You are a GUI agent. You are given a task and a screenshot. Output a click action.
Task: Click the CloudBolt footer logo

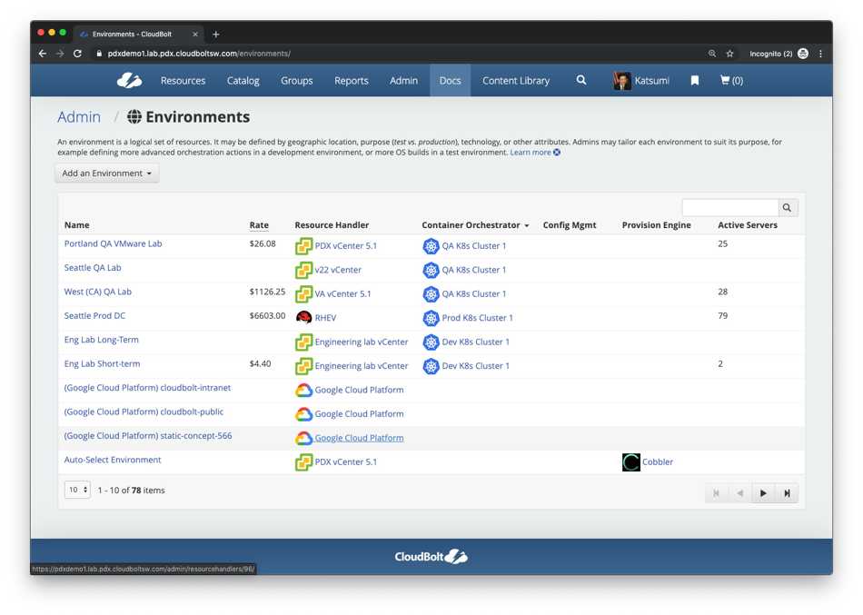click(x=431, y=556)
